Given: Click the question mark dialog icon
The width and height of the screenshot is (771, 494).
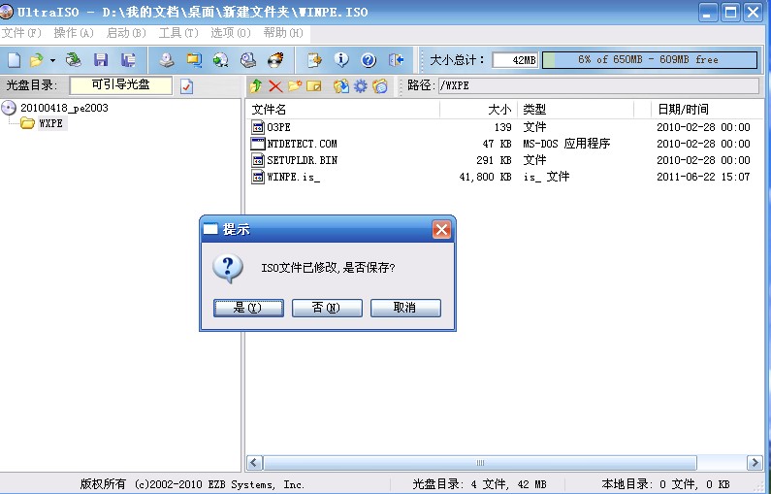Looking at the screenshot, I should (228, 269).
